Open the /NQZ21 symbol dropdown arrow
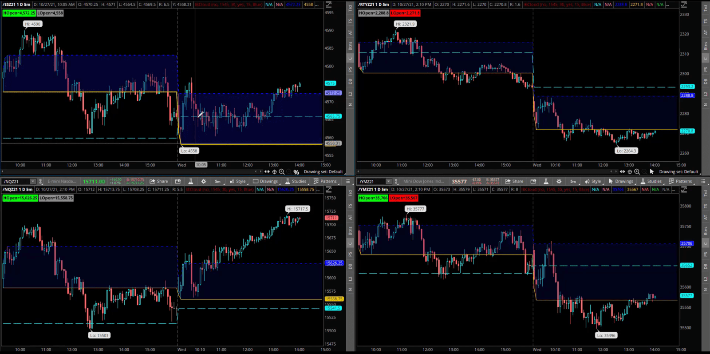 point(32,181)
